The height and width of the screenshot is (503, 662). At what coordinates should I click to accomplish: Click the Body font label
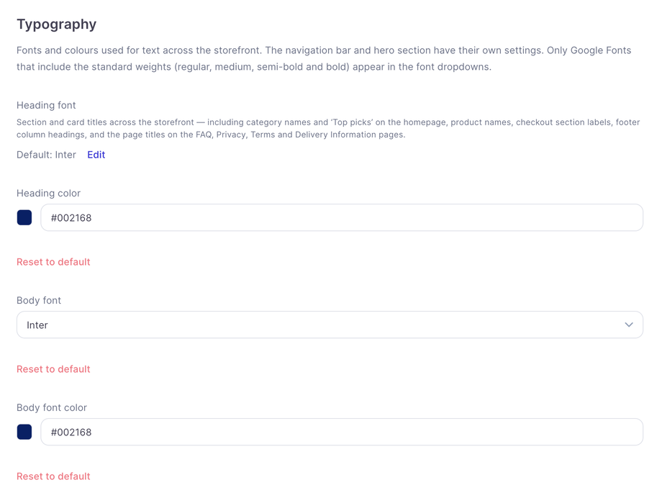39,300
